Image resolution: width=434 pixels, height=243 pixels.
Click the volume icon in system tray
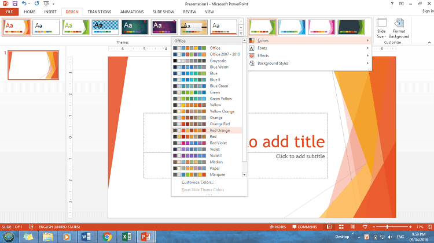(x=390, y=237)
